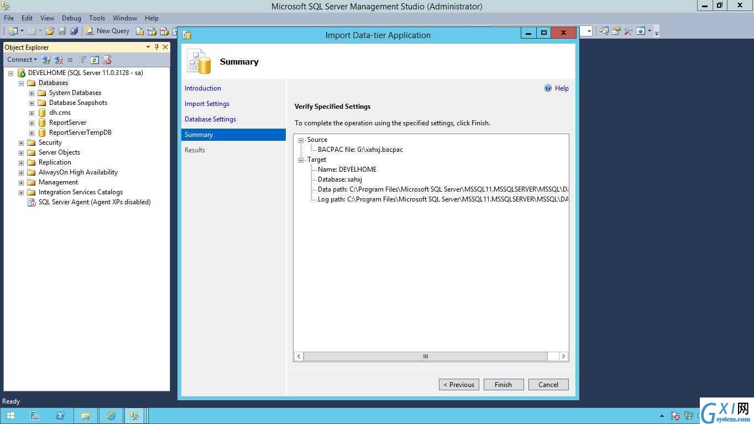Click the Analysis Services MDX Query icon
754x424 pixels.
(x=152, y=31)
